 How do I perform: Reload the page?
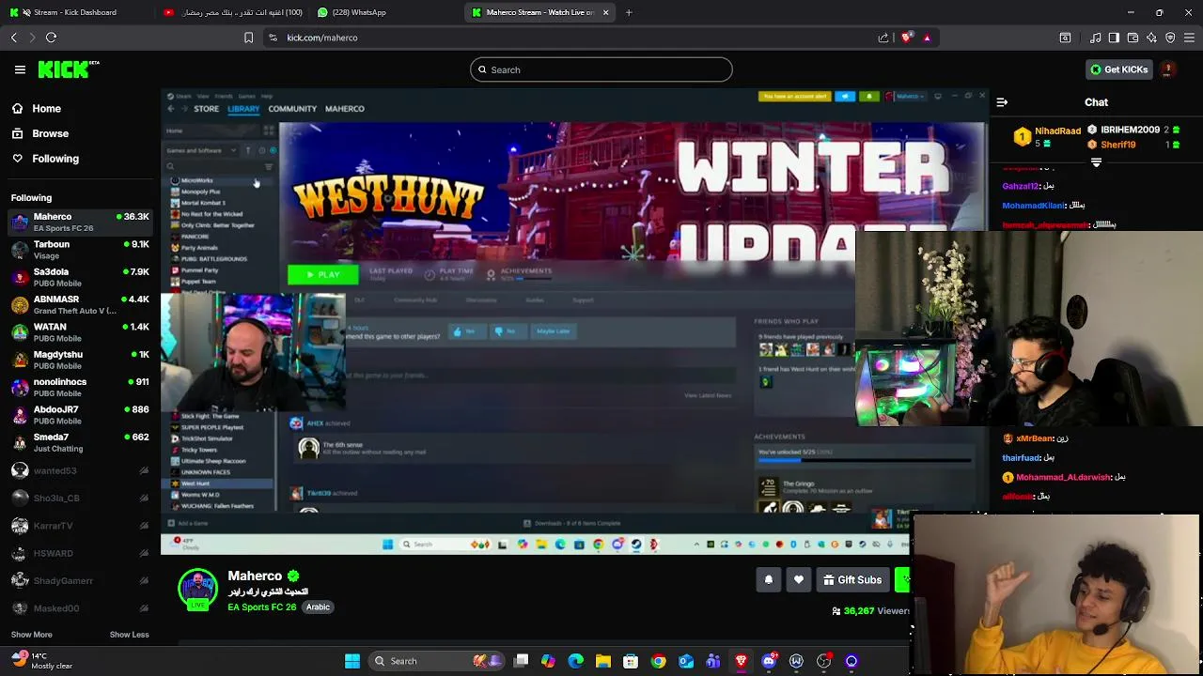click(52, 38)
